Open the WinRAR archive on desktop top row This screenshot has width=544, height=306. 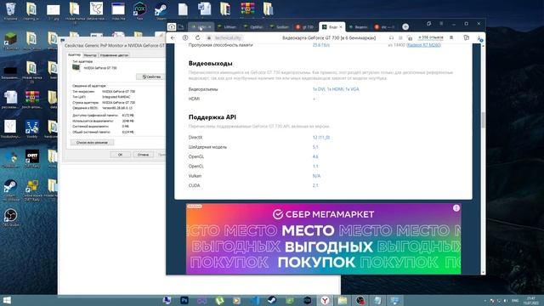(247, 9)
